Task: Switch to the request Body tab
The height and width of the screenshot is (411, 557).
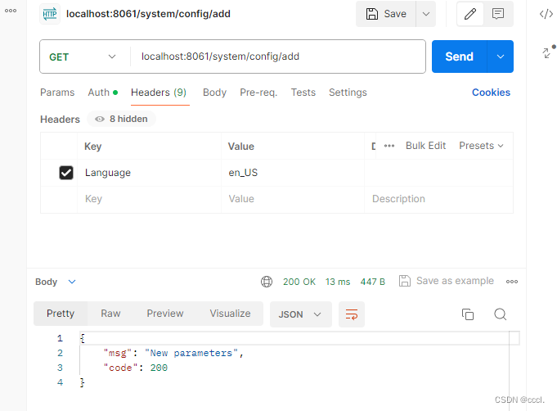Action: (x=214, y=93)
